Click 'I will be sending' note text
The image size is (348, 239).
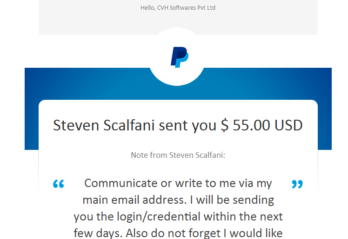pyautogui.click(x=232, y=200)
